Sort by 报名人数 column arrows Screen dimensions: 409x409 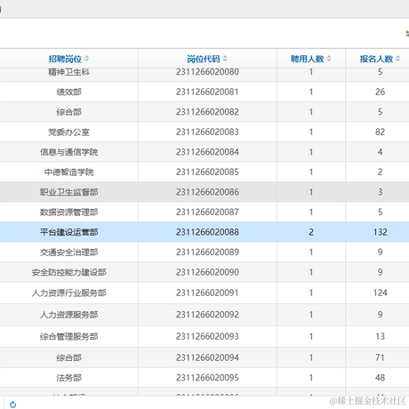(398, 59)
